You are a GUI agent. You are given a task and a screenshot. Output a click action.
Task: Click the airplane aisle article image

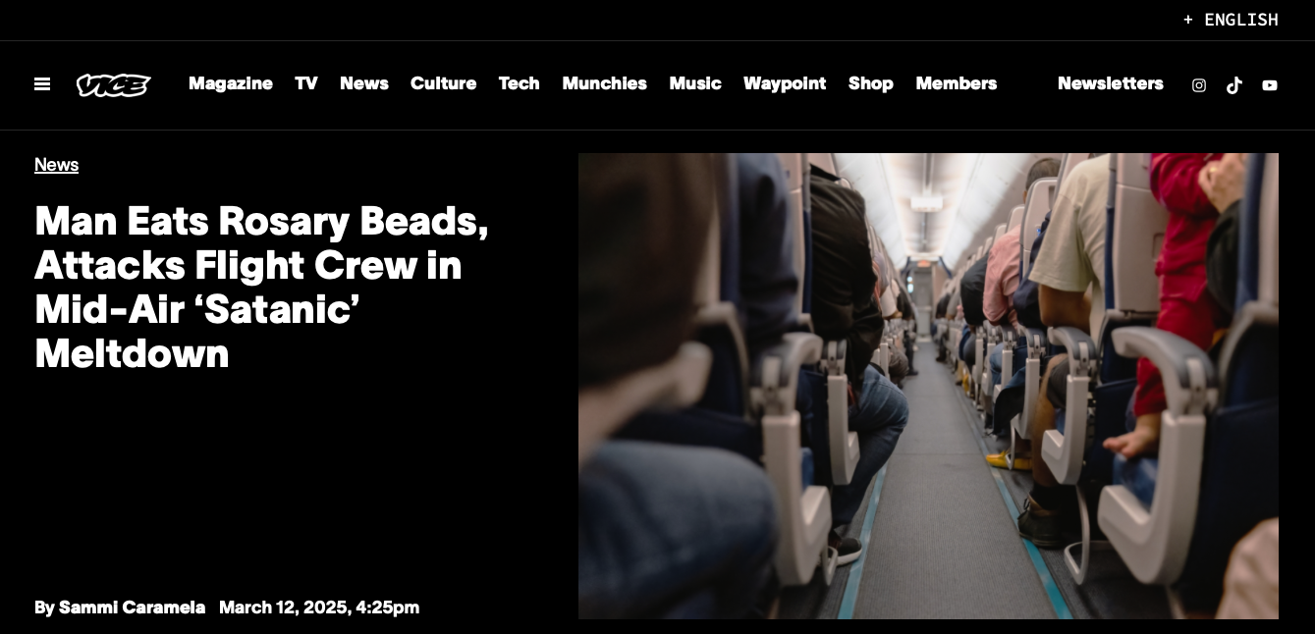pos(928,386)
